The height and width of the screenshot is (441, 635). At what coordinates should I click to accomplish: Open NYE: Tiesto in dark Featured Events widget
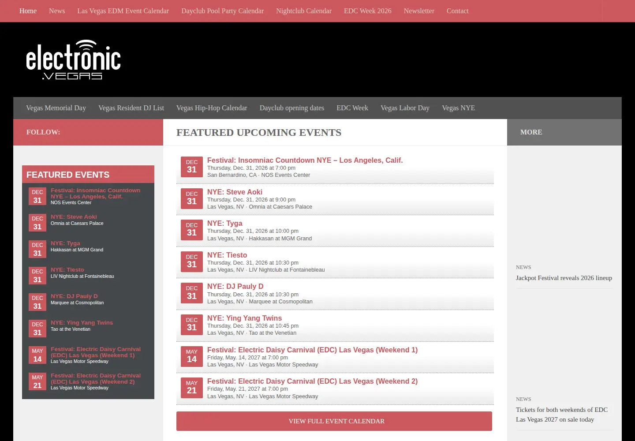67,270
